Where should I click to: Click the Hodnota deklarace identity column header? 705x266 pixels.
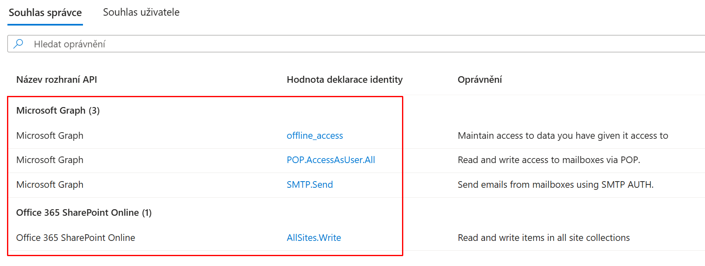pos(344,79)
